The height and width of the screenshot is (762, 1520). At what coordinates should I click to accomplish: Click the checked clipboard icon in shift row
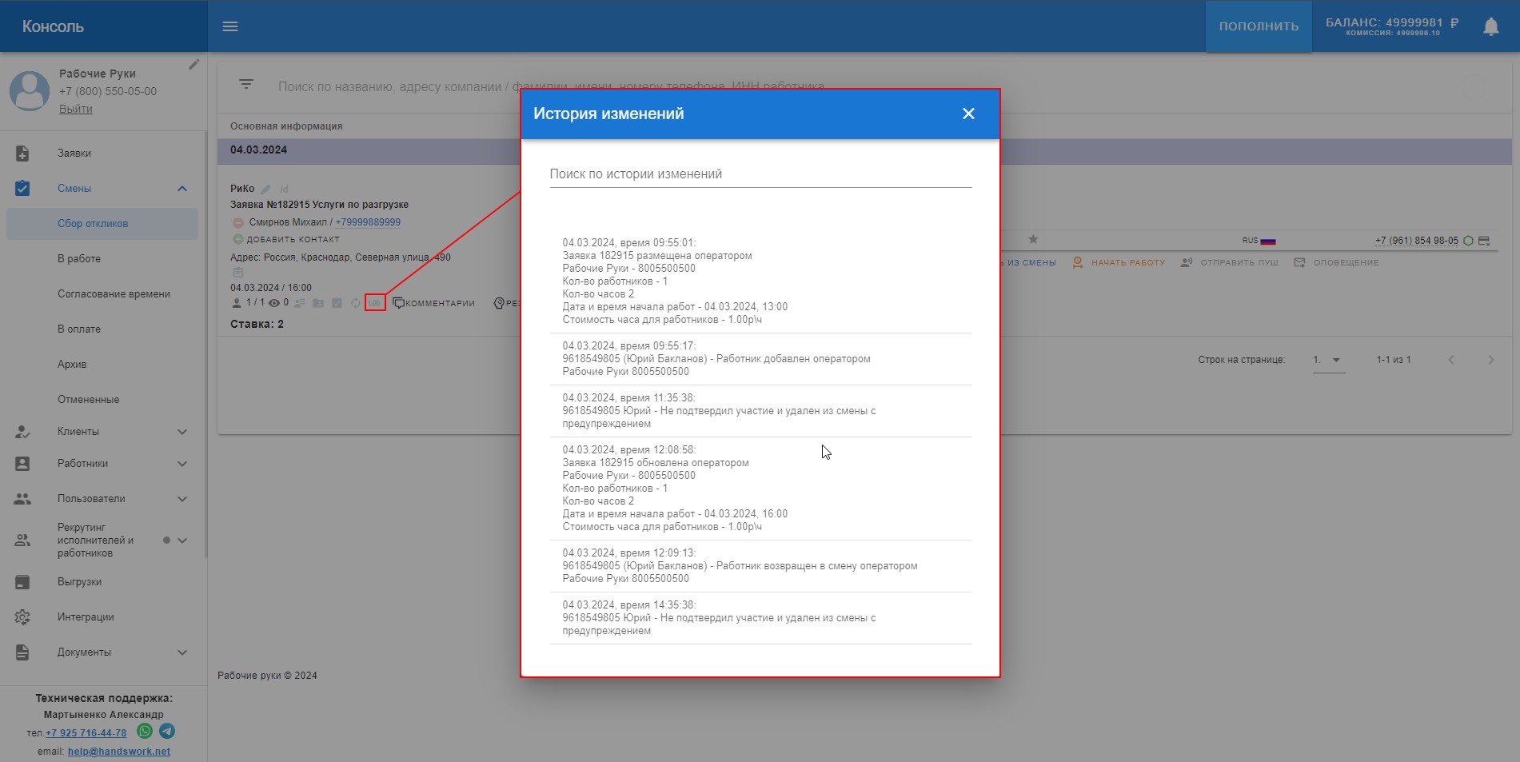(x=337, y=303)
